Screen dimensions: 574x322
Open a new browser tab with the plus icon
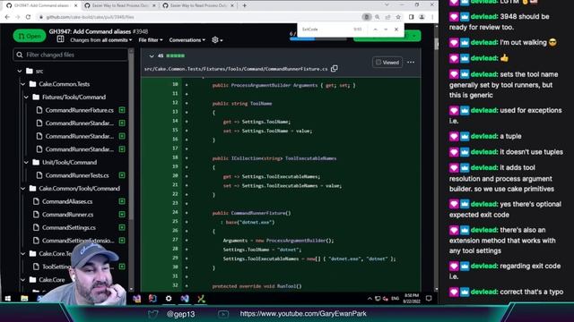(244, 5)
